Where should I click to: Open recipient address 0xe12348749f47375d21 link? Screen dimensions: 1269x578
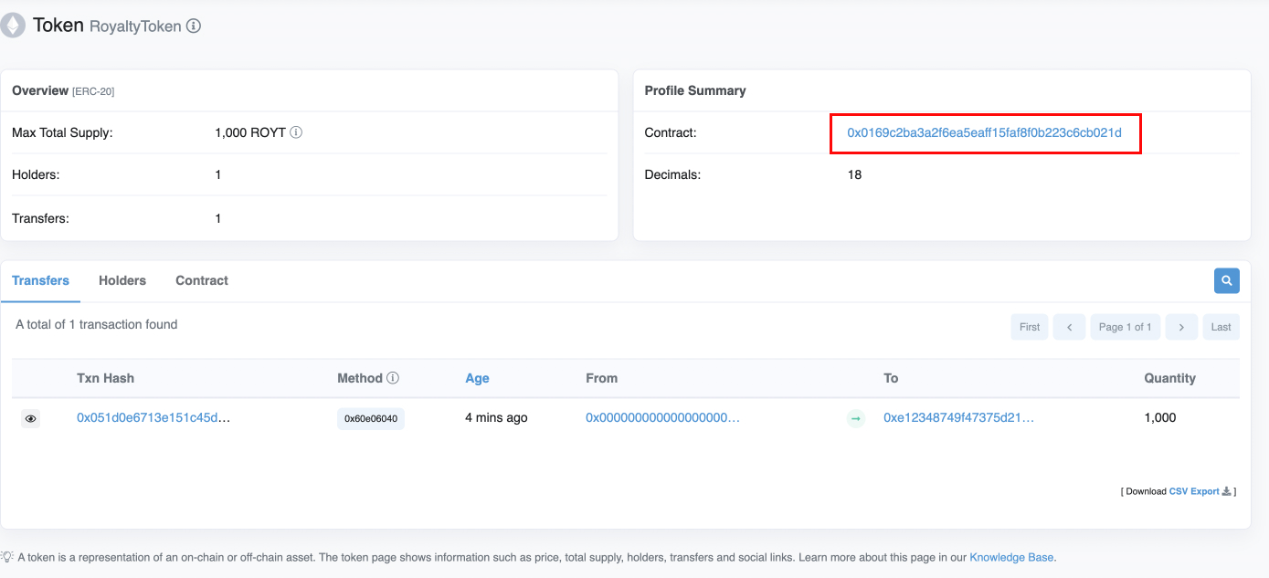[958, 417]
